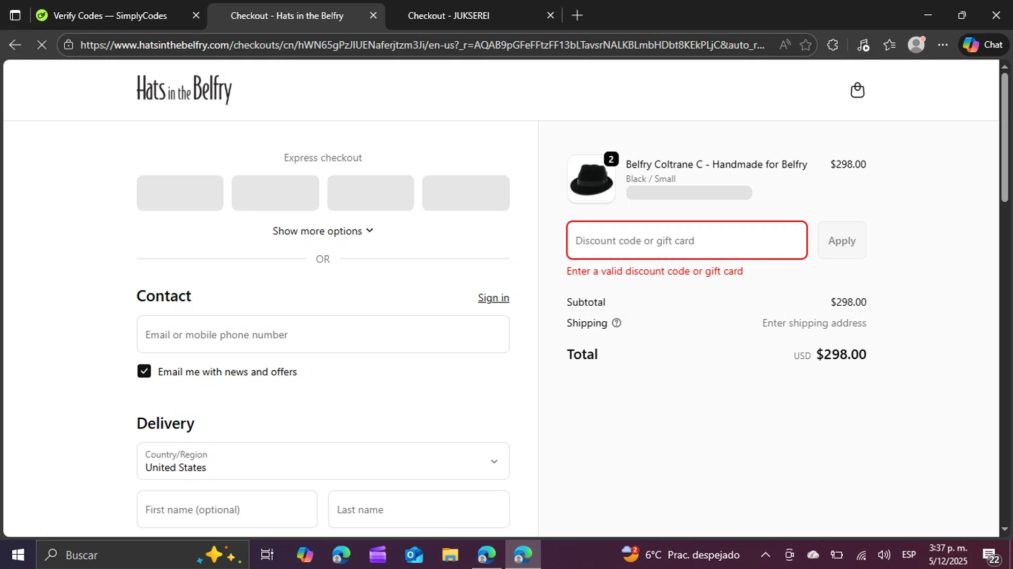Show hidden system tray icons chevron
Image resolution: width=1013 pixels, height=569 pixels.
(765, 555)
